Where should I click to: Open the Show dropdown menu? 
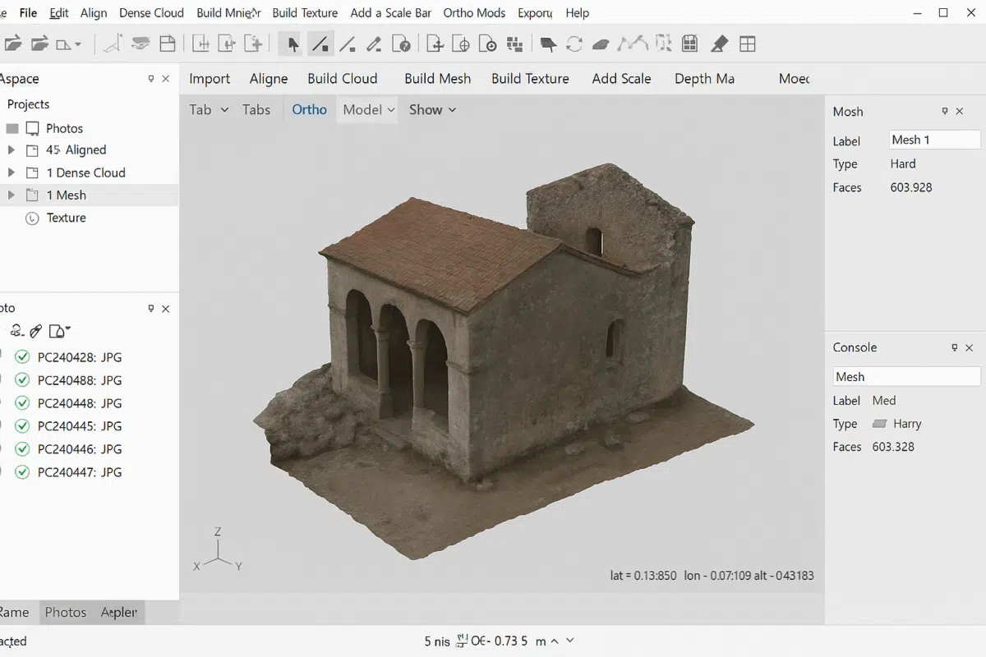[x=432, y=109]
